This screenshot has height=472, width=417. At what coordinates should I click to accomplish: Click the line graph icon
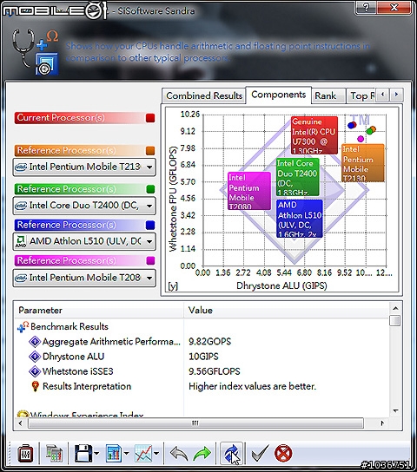143,453
